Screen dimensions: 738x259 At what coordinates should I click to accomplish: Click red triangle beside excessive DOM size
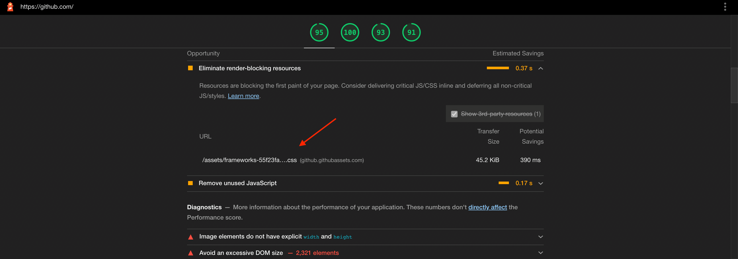tap(190, 253)
